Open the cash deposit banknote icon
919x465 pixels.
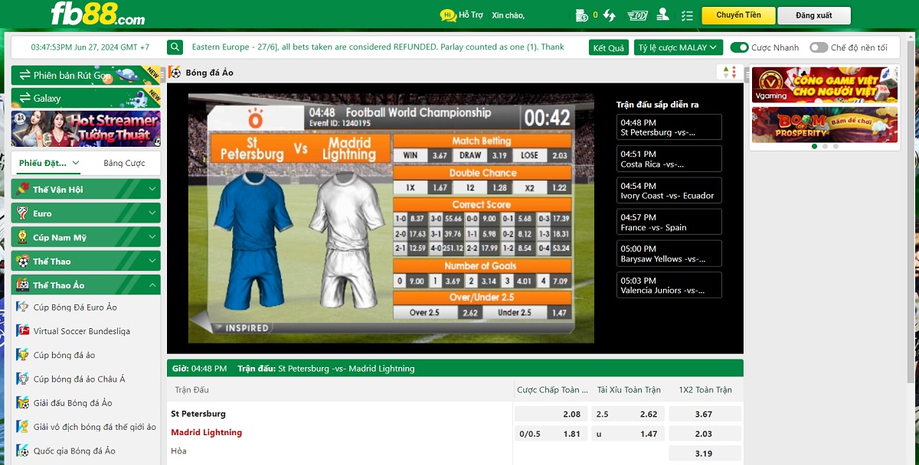tap(637, 15)
